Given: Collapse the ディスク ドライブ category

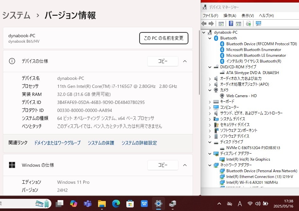Looking at the screenshot, I should 210,142.
